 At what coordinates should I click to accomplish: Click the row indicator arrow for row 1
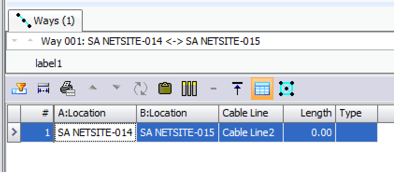coord(14,132)
